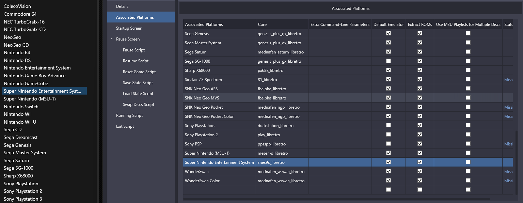Select SNK Neo Geo MVS platform cell

click(x=220, y=98)
